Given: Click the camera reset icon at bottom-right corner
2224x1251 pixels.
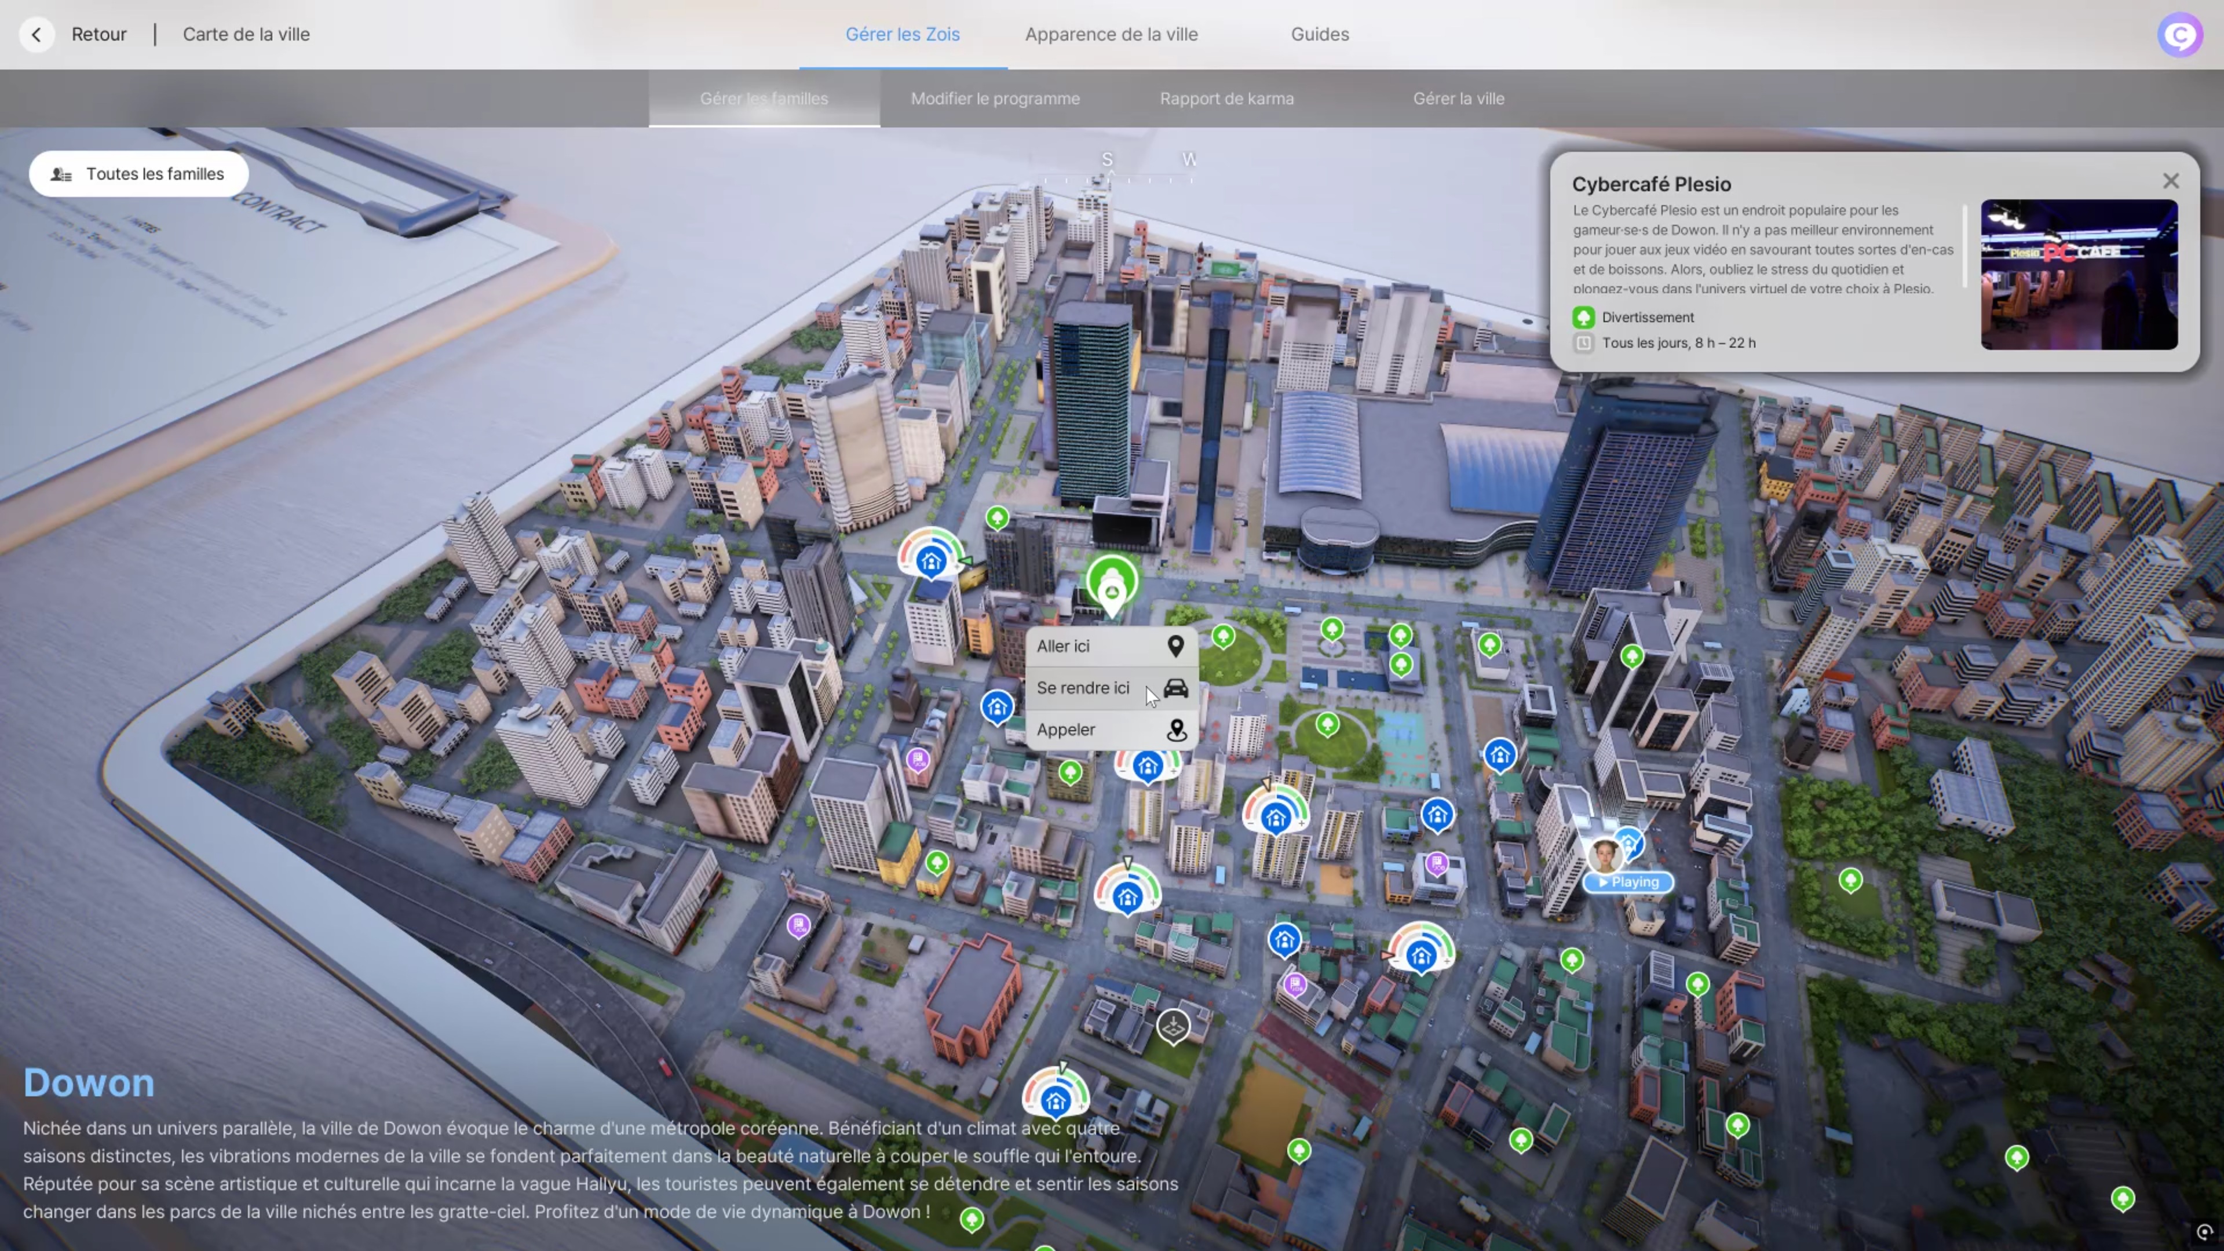Looking at the screenshot, I should (2204, 1232).
